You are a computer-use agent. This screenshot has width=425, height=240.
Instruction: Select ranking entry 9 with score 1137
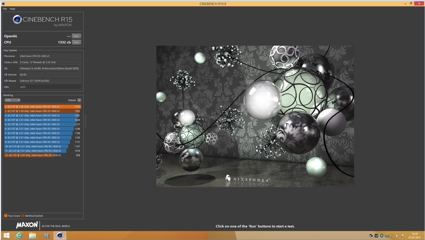click(43, 142)
